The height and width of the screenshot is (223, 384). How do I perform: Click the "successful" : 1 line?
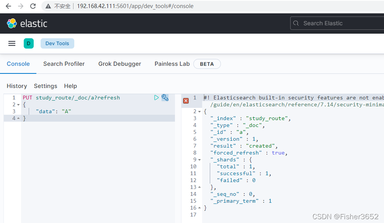pyautogui.click(x=243, y=173)
